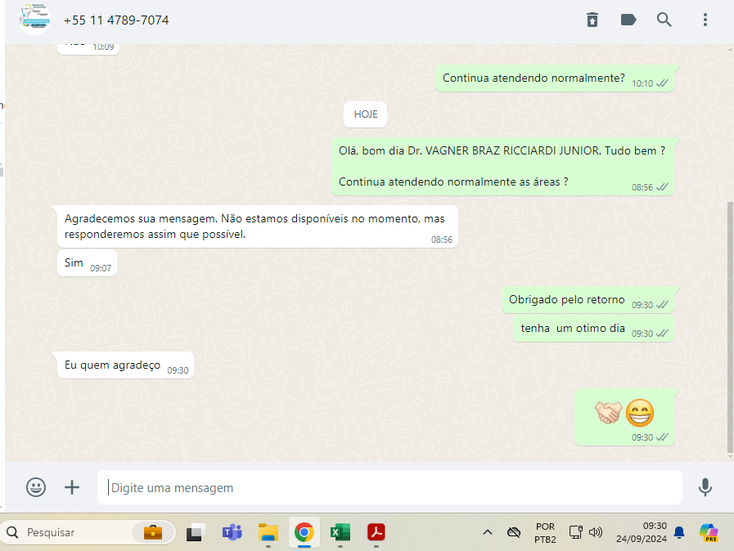
Task: Click the trash delete icon in chat header
Action: coord(592,20)
